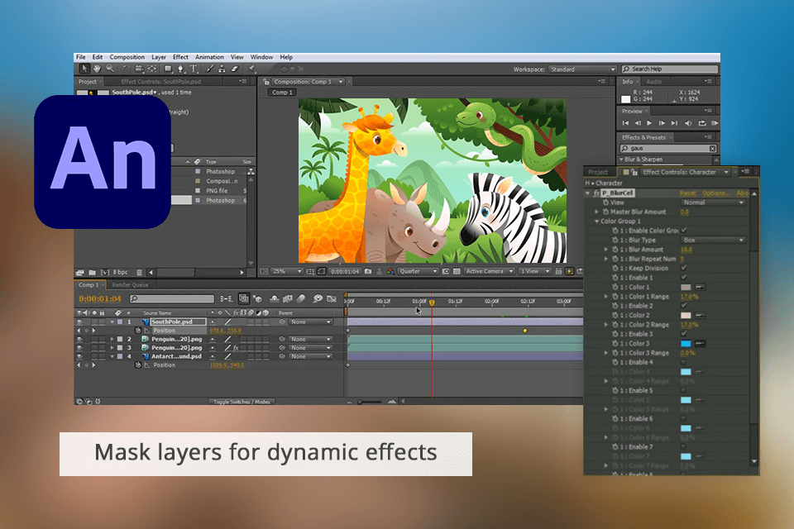794x529 pixels.
Task: Open the Quarter resolution dropdown
Action: tap(419, 271)
